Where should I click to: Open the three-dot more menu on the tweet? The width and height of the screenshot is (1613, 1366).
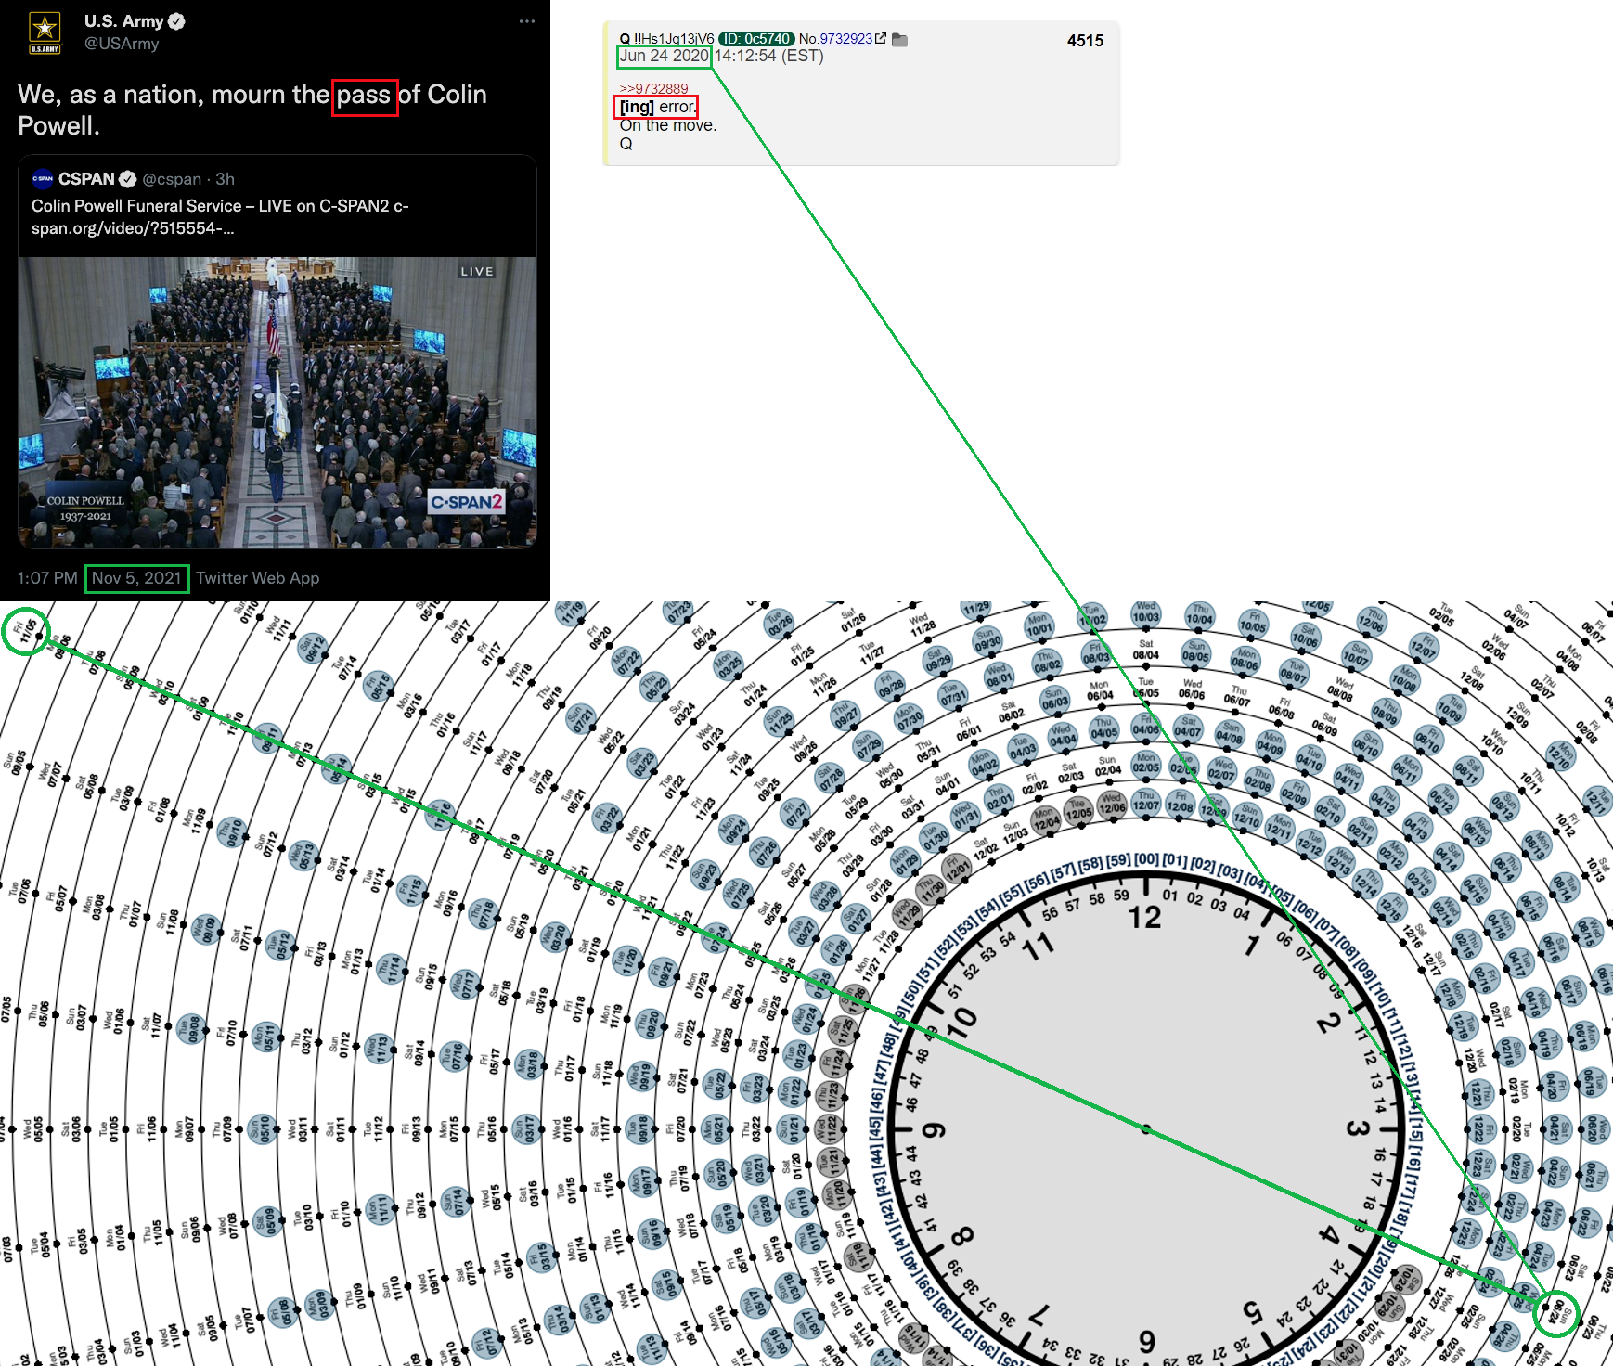[527, 20]
